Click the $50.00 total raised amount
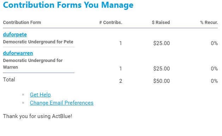222x136 pixels. [162, 81]
